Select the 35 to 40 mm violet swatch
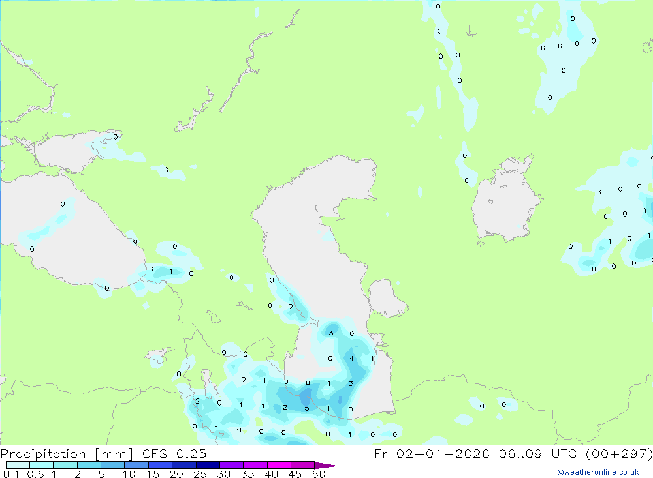 point(255,465)
